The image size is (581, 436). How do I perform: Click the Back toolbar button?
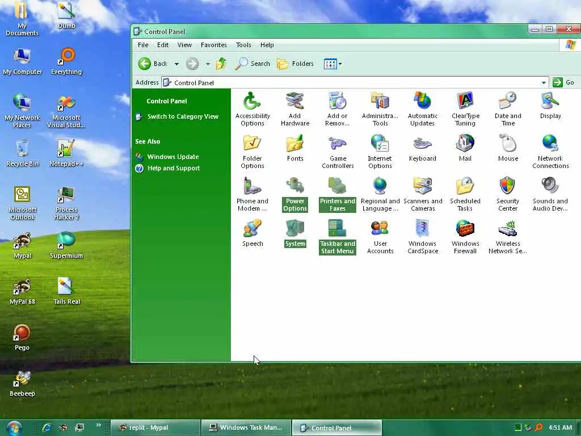pos(153,64)
